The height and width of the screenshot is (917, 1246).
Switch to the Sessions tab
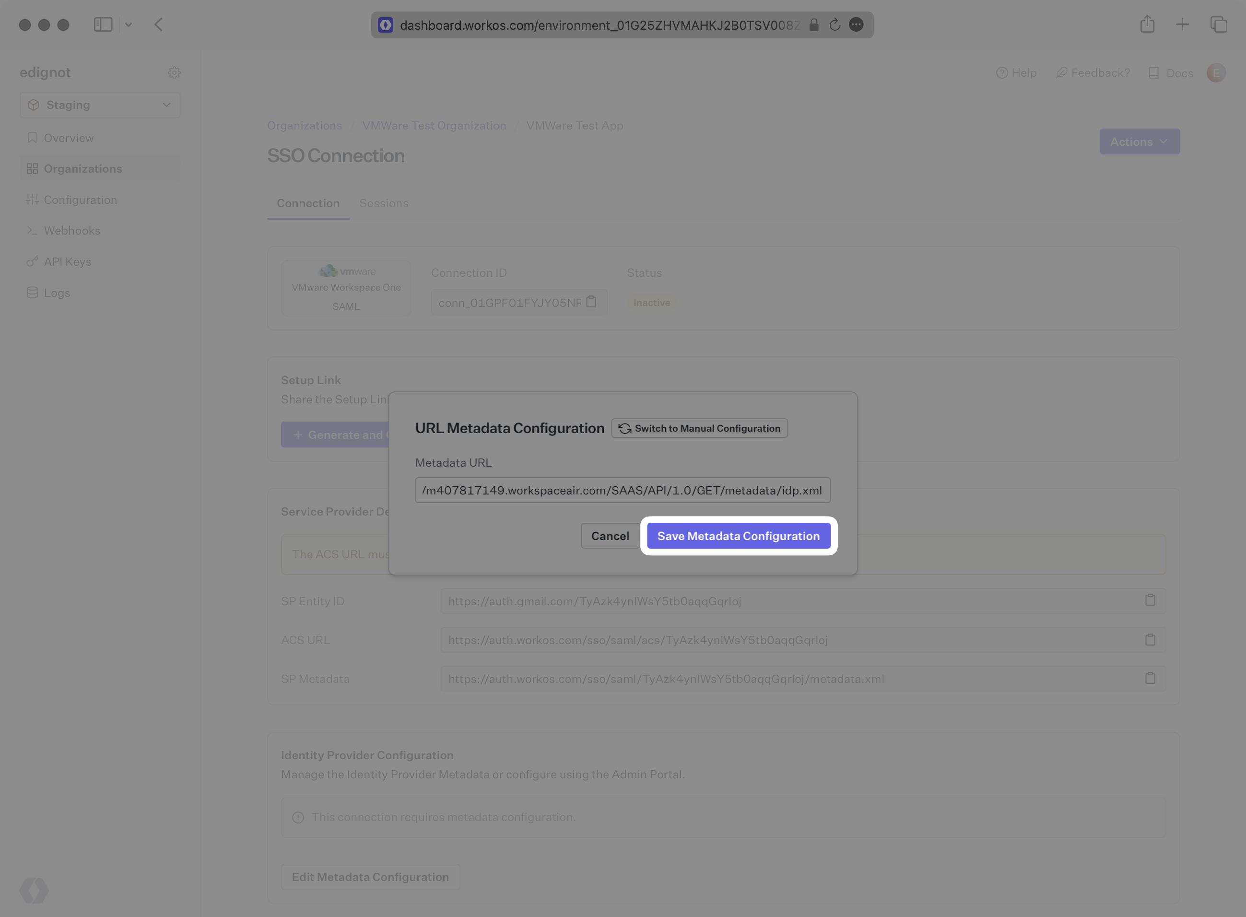[x=384, y=203]
